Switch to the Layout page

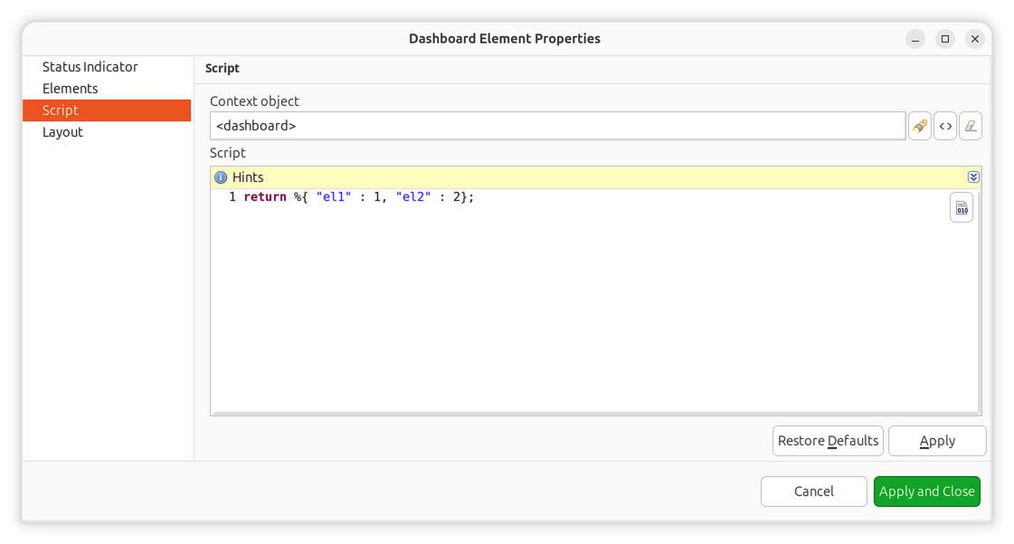(x=62, y=131)
